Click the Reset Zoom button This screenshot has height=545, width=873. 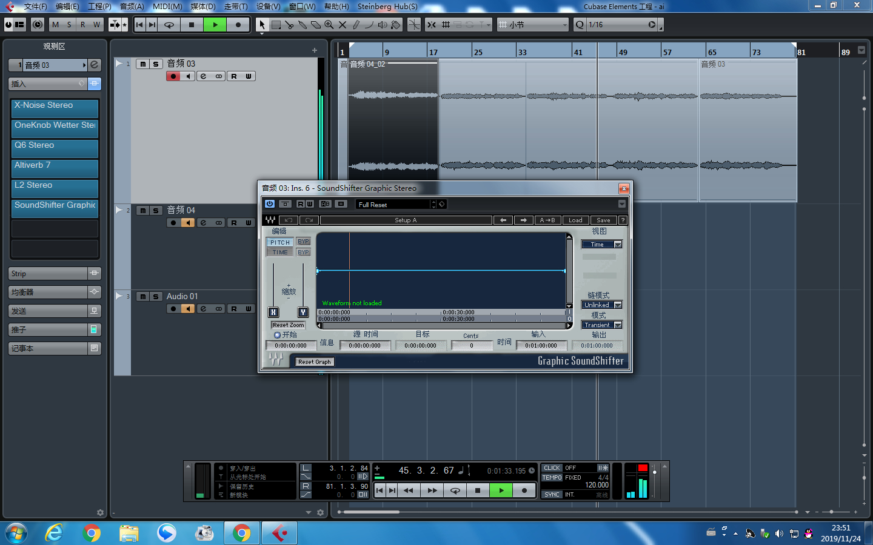(x=288, y=325)
